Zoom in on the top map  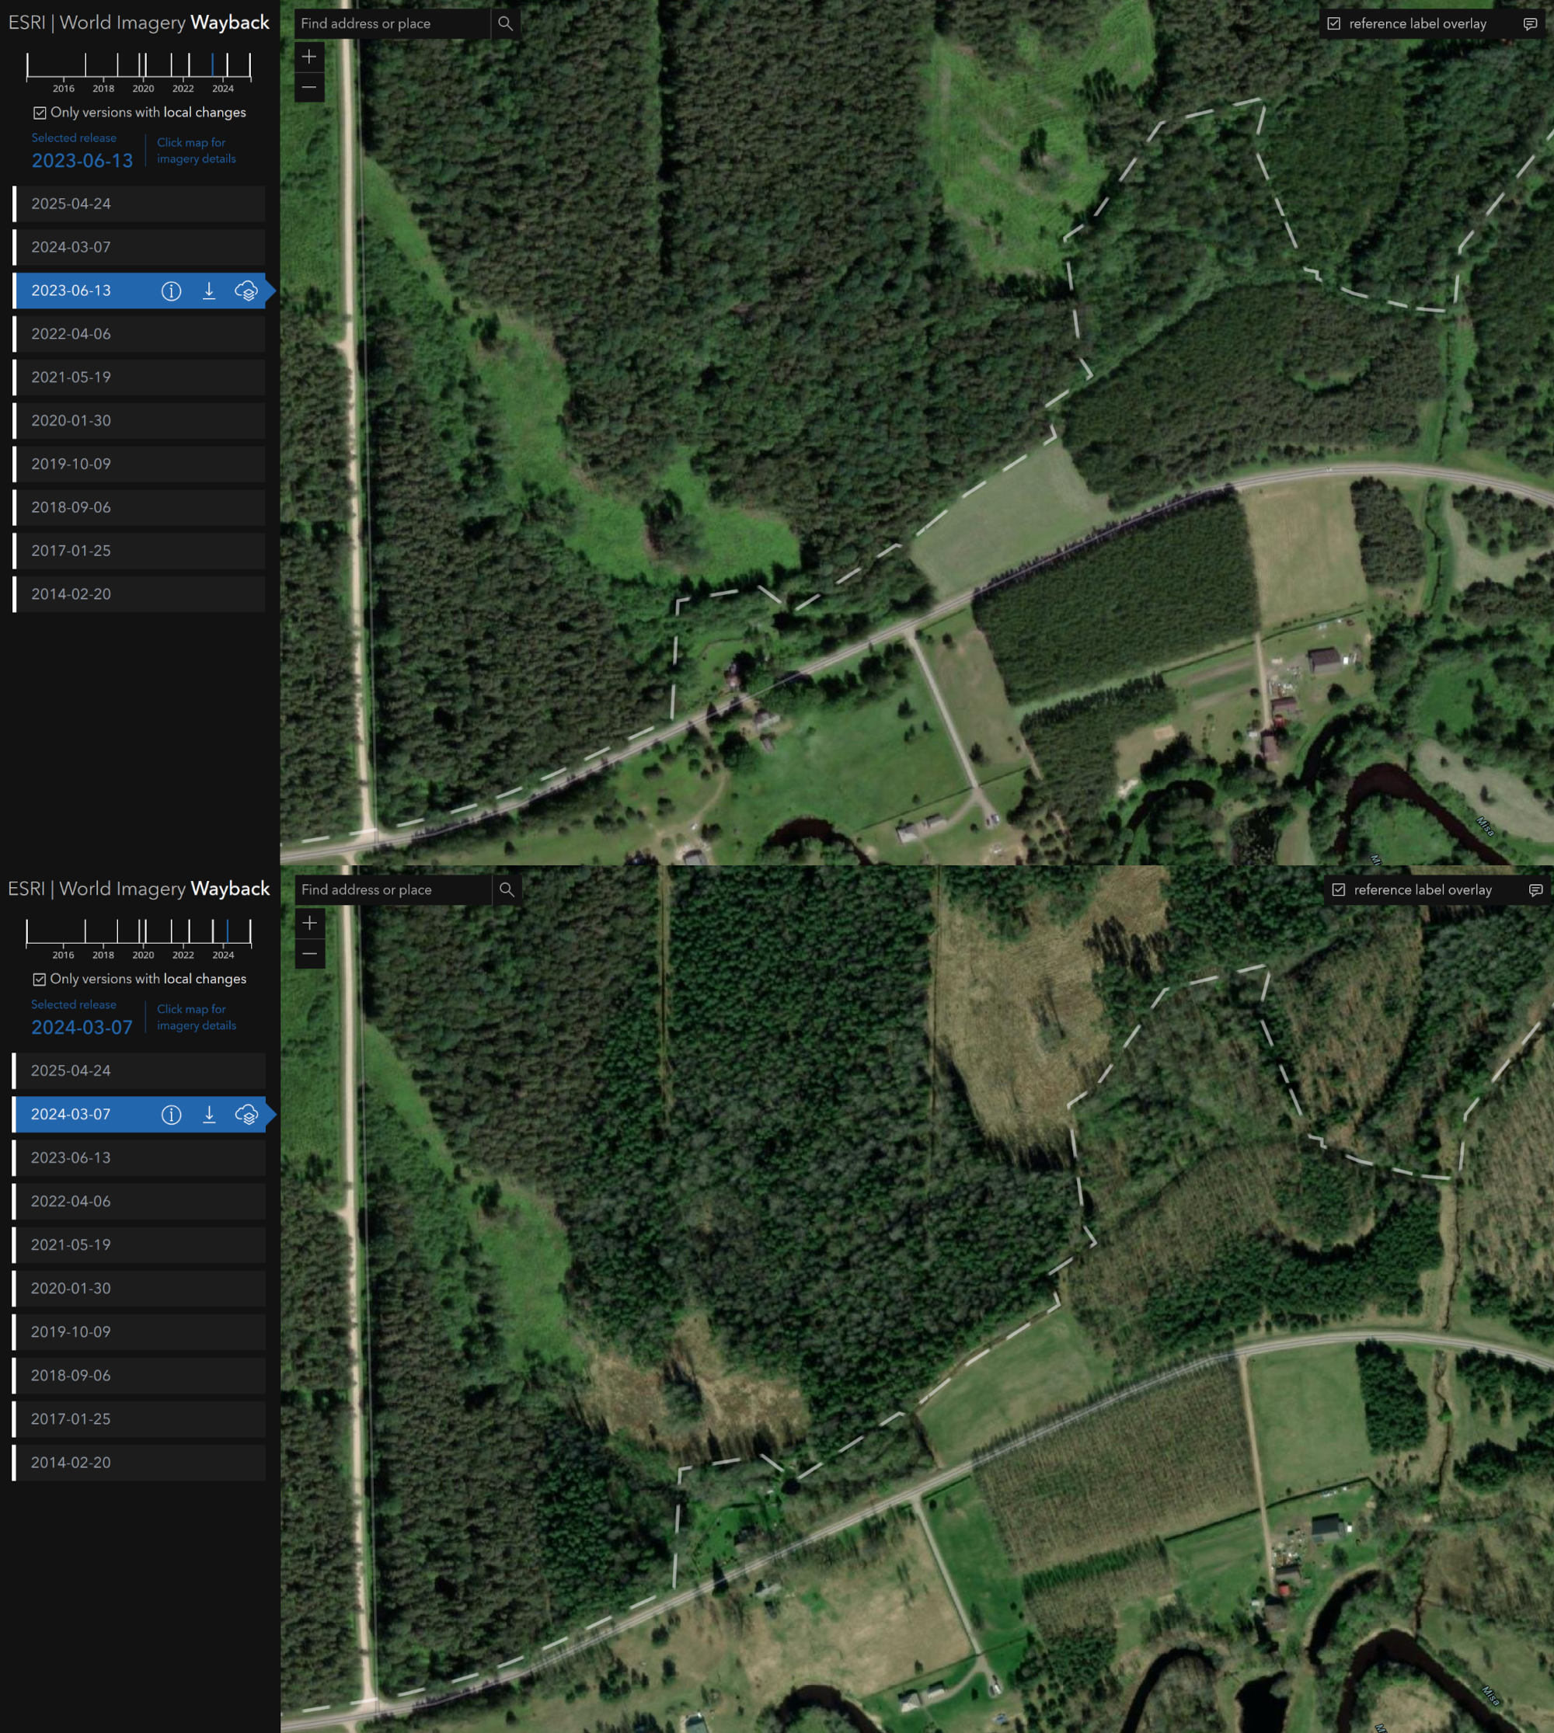coord(309,57)
